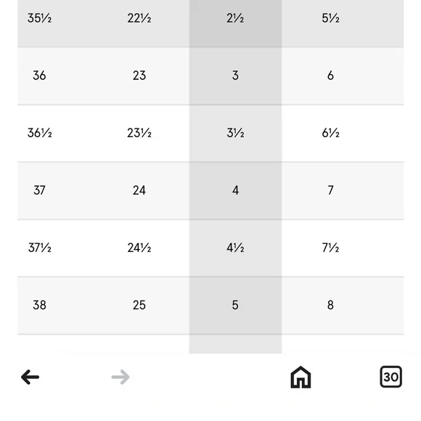Select the highlighted size 3 cell
This screenshot has width=421, height=421.
coord(235,75)
